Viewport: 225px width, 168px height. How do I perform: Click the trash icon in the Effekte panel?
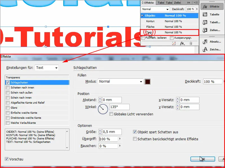point(191,43)
